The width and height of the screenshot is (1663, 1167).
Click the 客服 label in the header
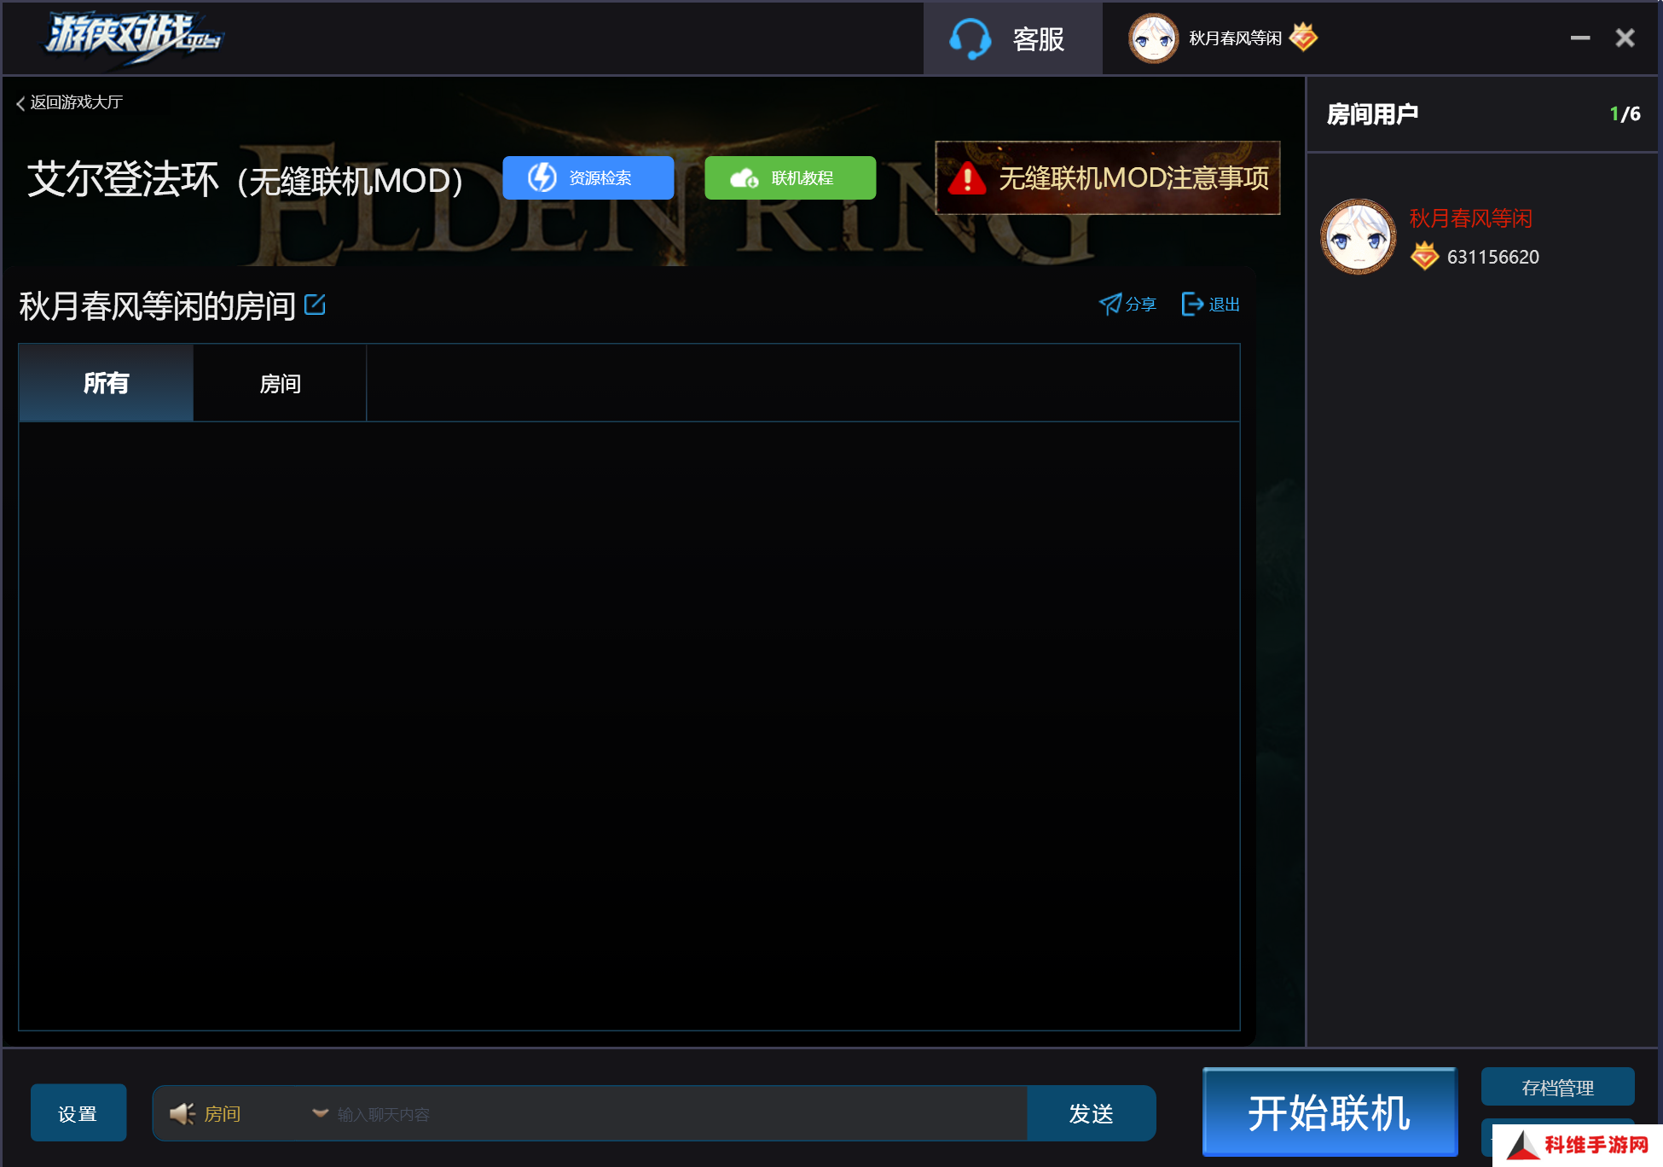coord(1039,39)
